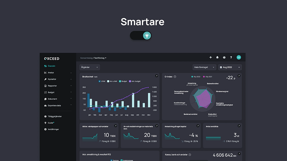Open the AA user avatar menu
Screen dimensions: 287x161
[239, 57]
